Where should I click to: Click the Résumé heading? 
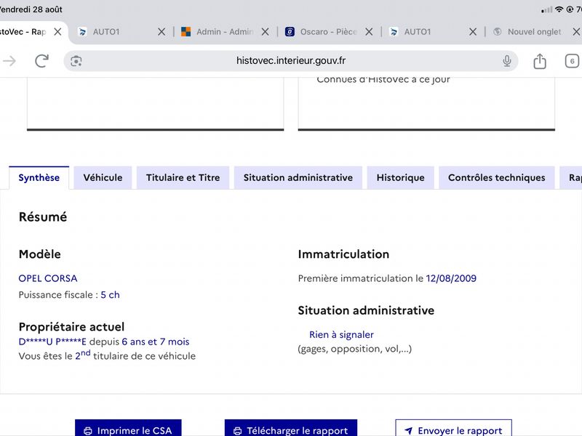tap(43, 217)
